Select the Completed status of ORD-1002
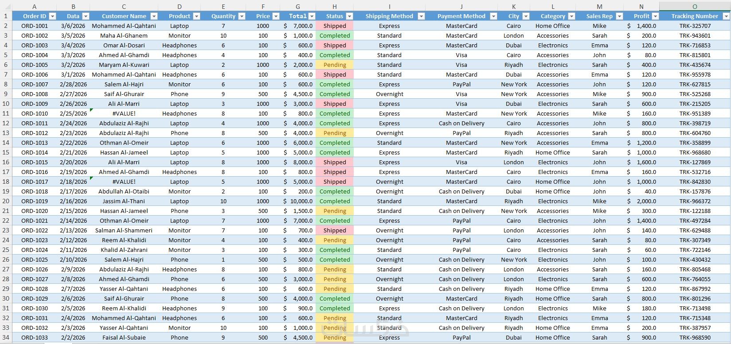 point(335,35)
